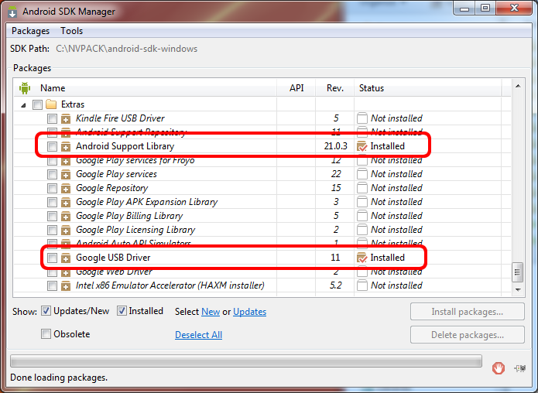Click not-installed status icon for Google Play Billing Library
Screen dimensions: 538x393
(362, 216)
